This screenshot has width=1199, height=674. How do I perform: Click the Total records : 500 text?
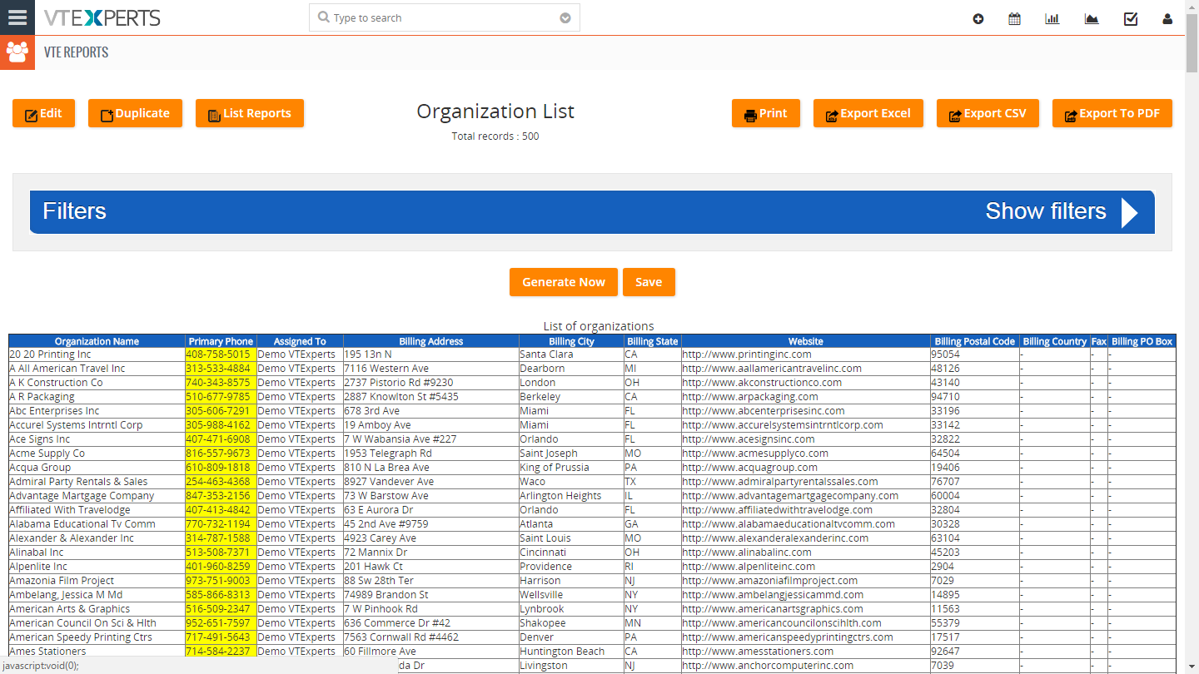pyautogui.click(x=495, y=136)
